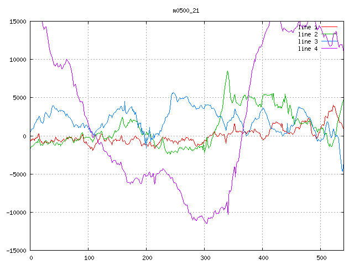Click the -10000 y-axis tick label

coord(15,213)
